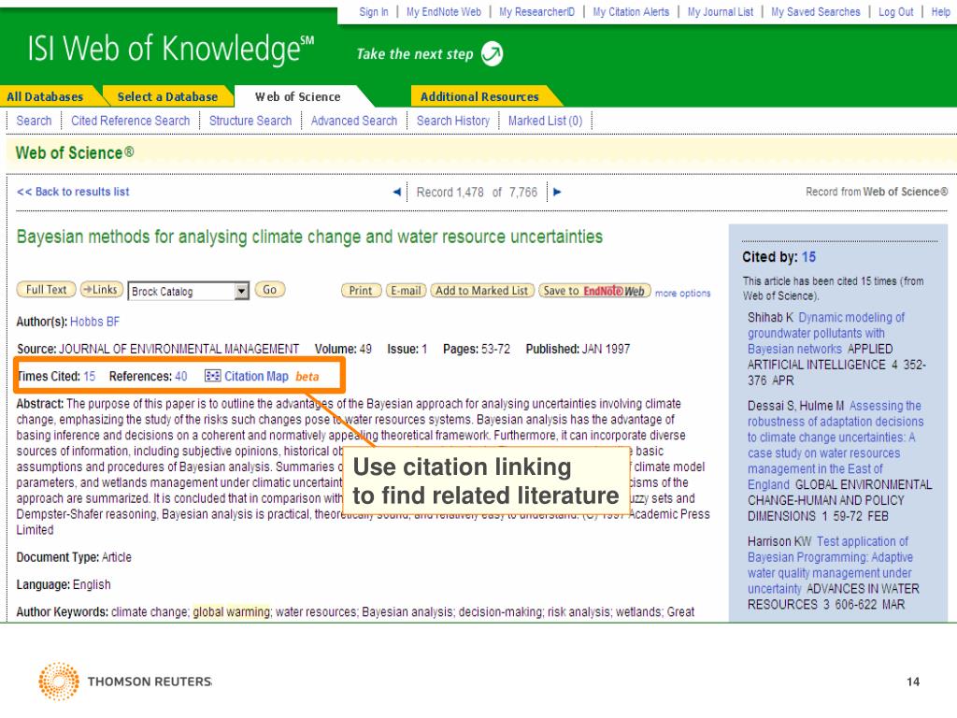This screenshot has height=718, width=957.
Task: Go to the previous record arrow
Action: 396,192
